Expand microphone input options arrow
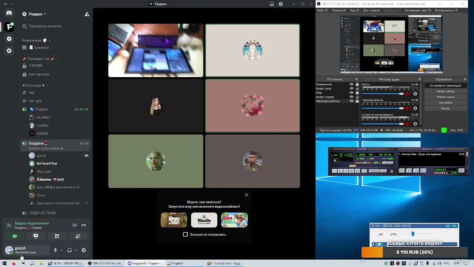Viewport: 474px width, 267px height. pyautogui.click(x=61, y=250)
